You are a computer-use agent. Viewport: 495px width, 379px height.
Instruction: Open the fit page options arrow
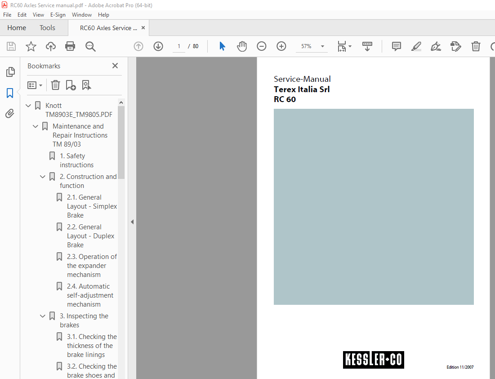coord(350,46)
